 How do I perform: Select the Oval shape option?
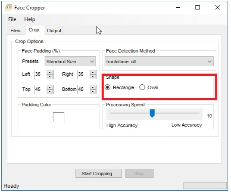[x=143, y=88]
